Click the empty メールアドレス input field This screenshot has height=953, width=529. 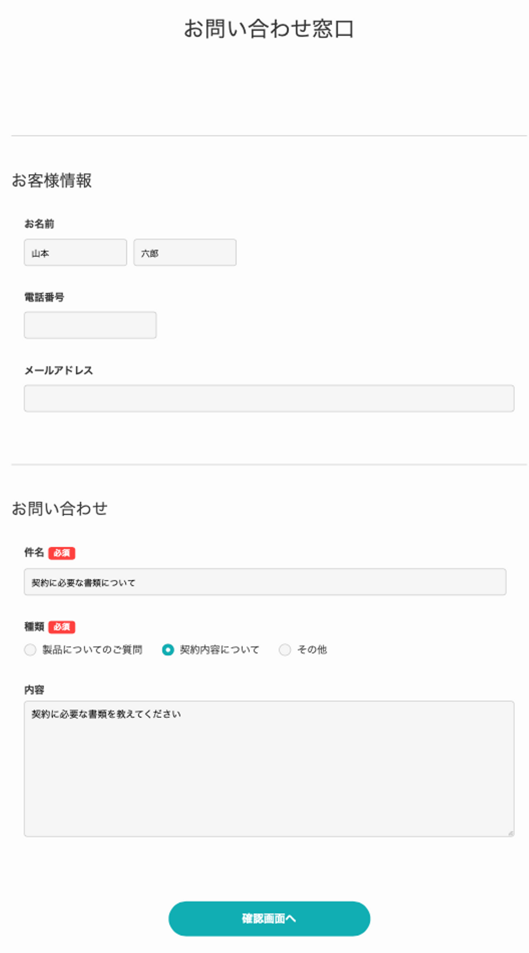pyautogui.click(x=269, y=398)
